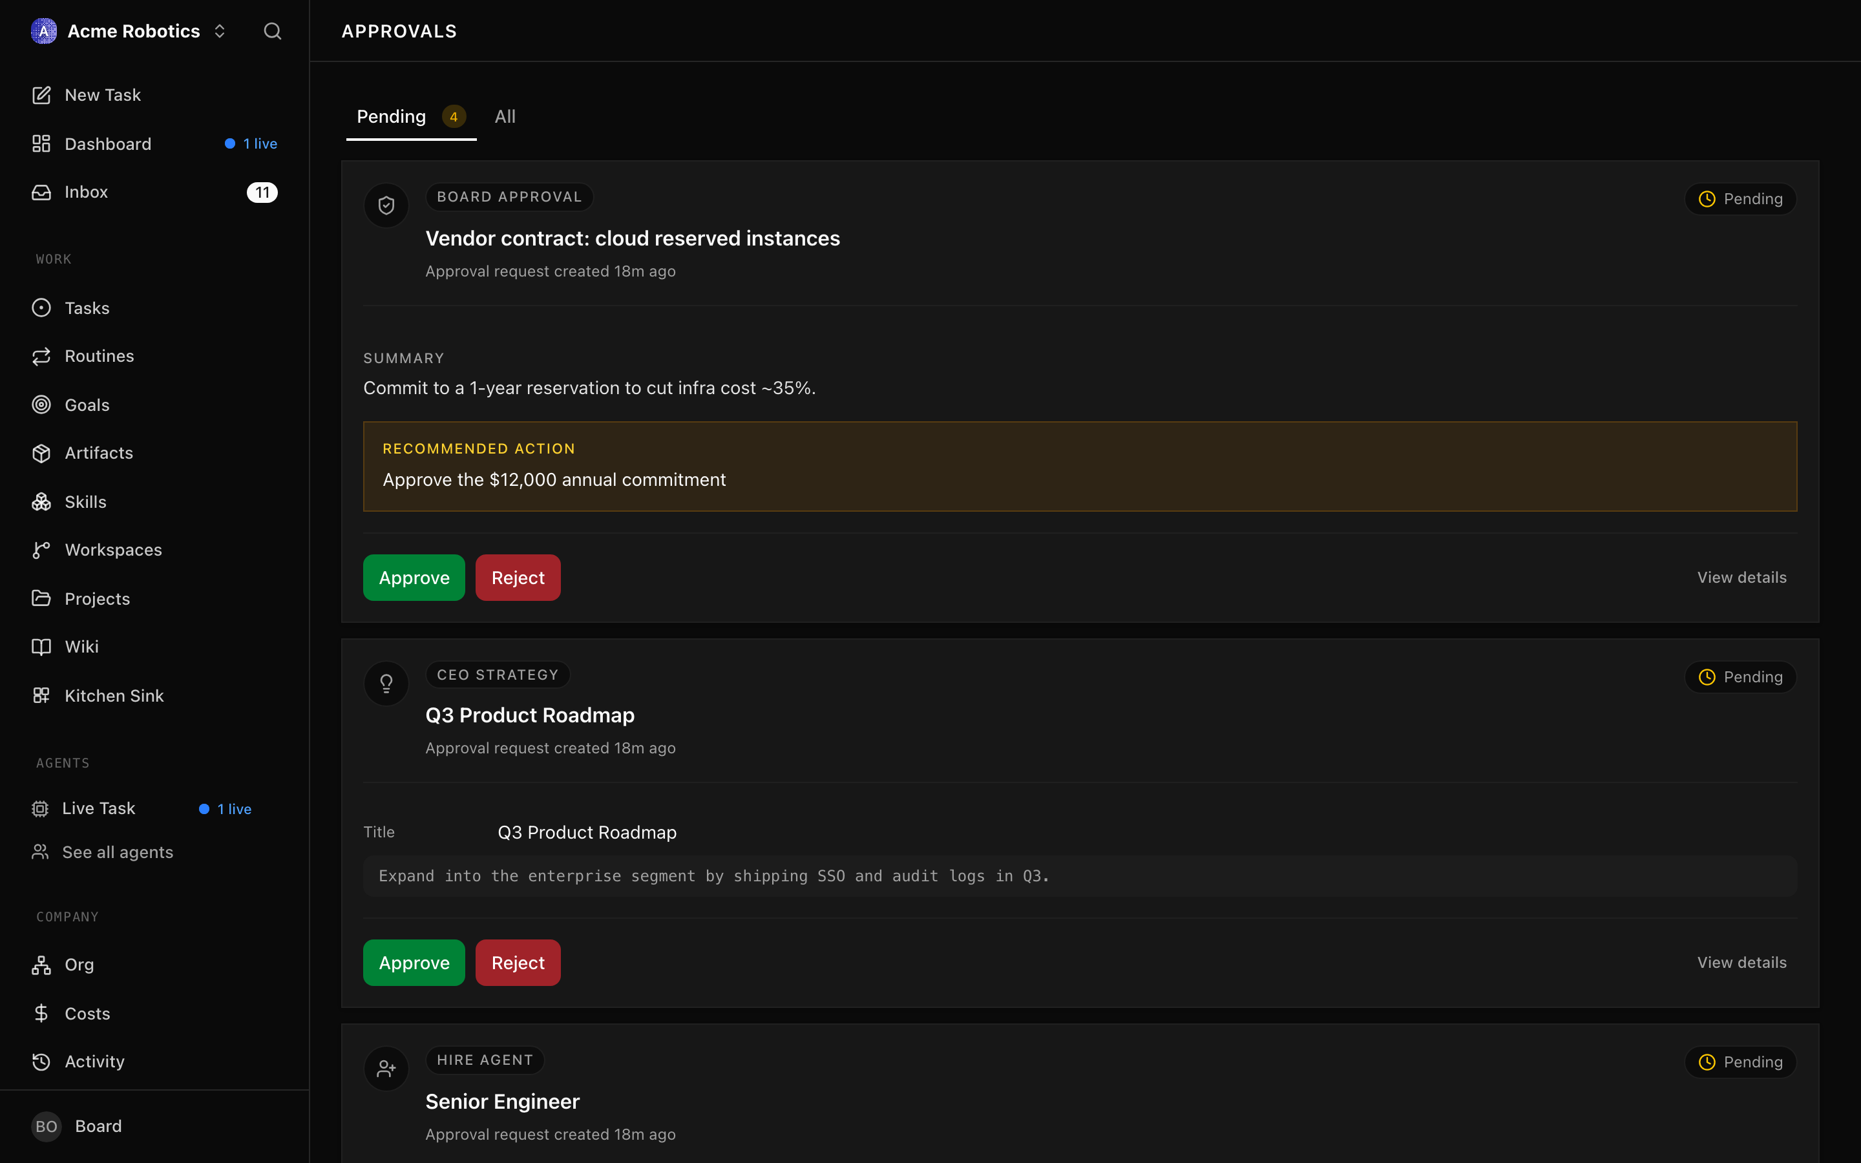
Task: Click the Wiki book icon
Action: [41, 647]
